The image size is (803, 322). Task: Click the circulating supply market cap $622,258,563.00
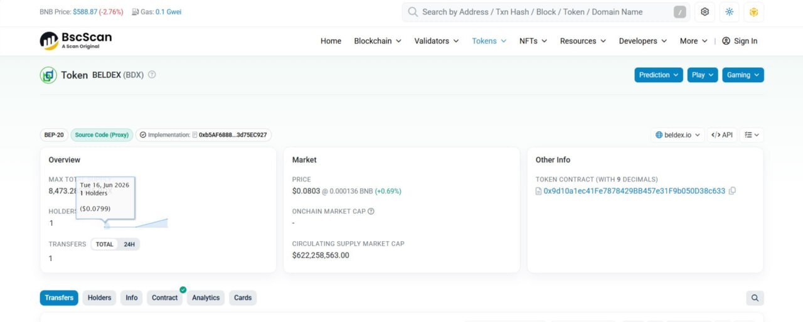click(x=321, y=255)
